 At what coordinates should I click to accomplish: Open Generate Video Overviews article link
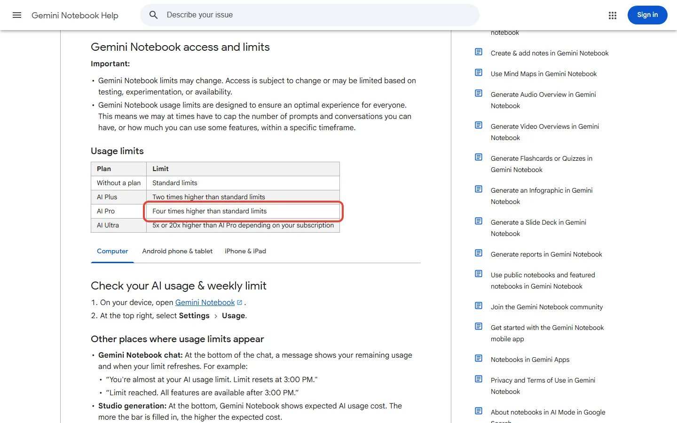coord(545,132)
